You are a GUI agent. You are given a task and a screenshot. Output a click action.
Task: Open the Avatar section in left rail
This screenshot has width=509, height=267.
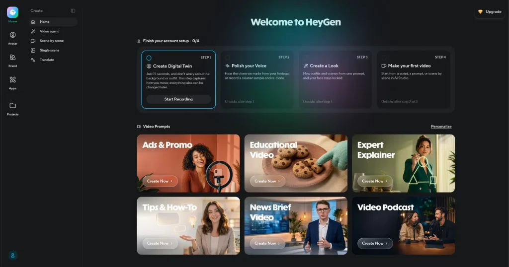[12, 38]
